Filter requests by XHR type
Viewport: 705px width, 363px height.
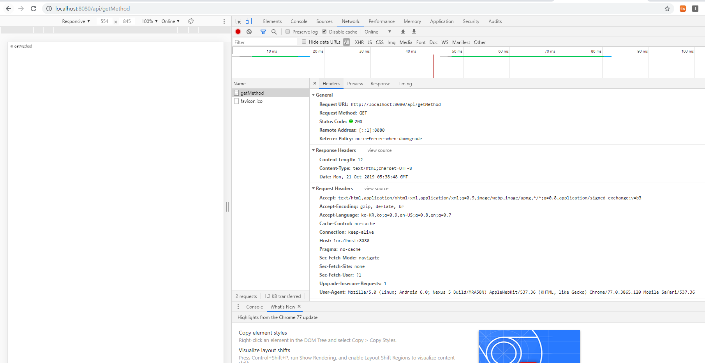[x=360, y=42]
